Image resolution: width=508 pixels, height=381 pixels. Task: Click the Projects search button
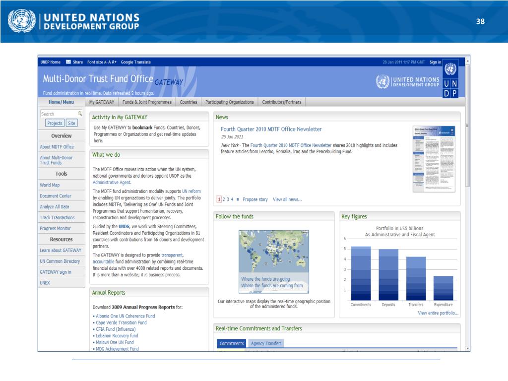coord(55,124)
